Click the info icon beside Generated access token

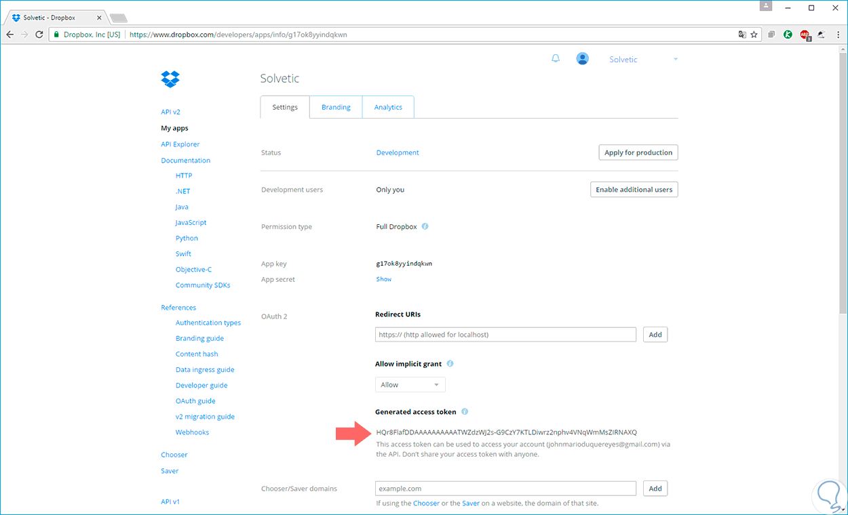(x=465, y=411)
